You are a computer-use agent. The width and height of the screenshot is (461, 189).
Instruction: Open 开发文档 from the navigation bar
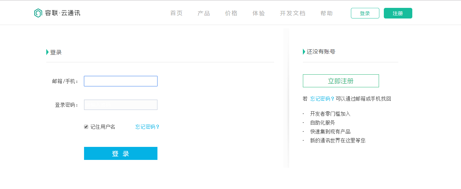point(293,13)
